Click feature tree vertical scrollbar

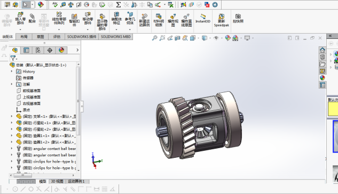click(78, 101)
